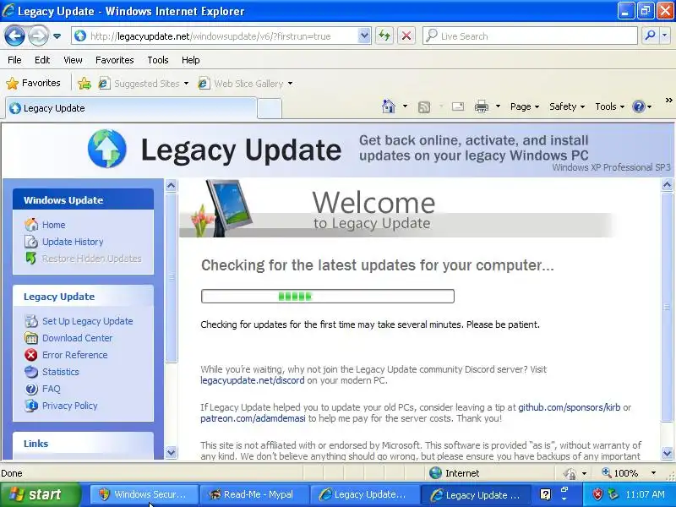
Task: Follow the patreon.com/adamdemasi link
Action: click(x=253, y=418)
